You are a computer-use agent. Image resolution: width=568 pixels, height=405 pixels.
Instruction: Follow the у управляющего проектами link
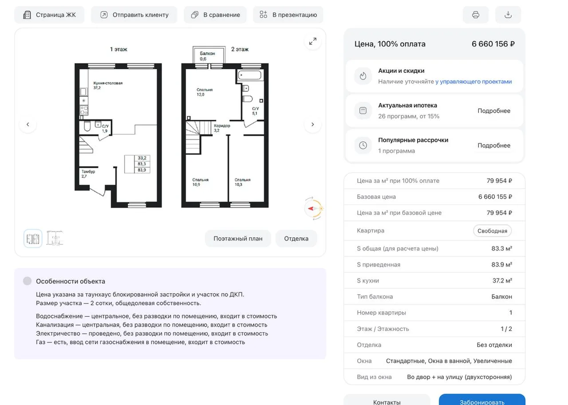[x=473, y=82]
